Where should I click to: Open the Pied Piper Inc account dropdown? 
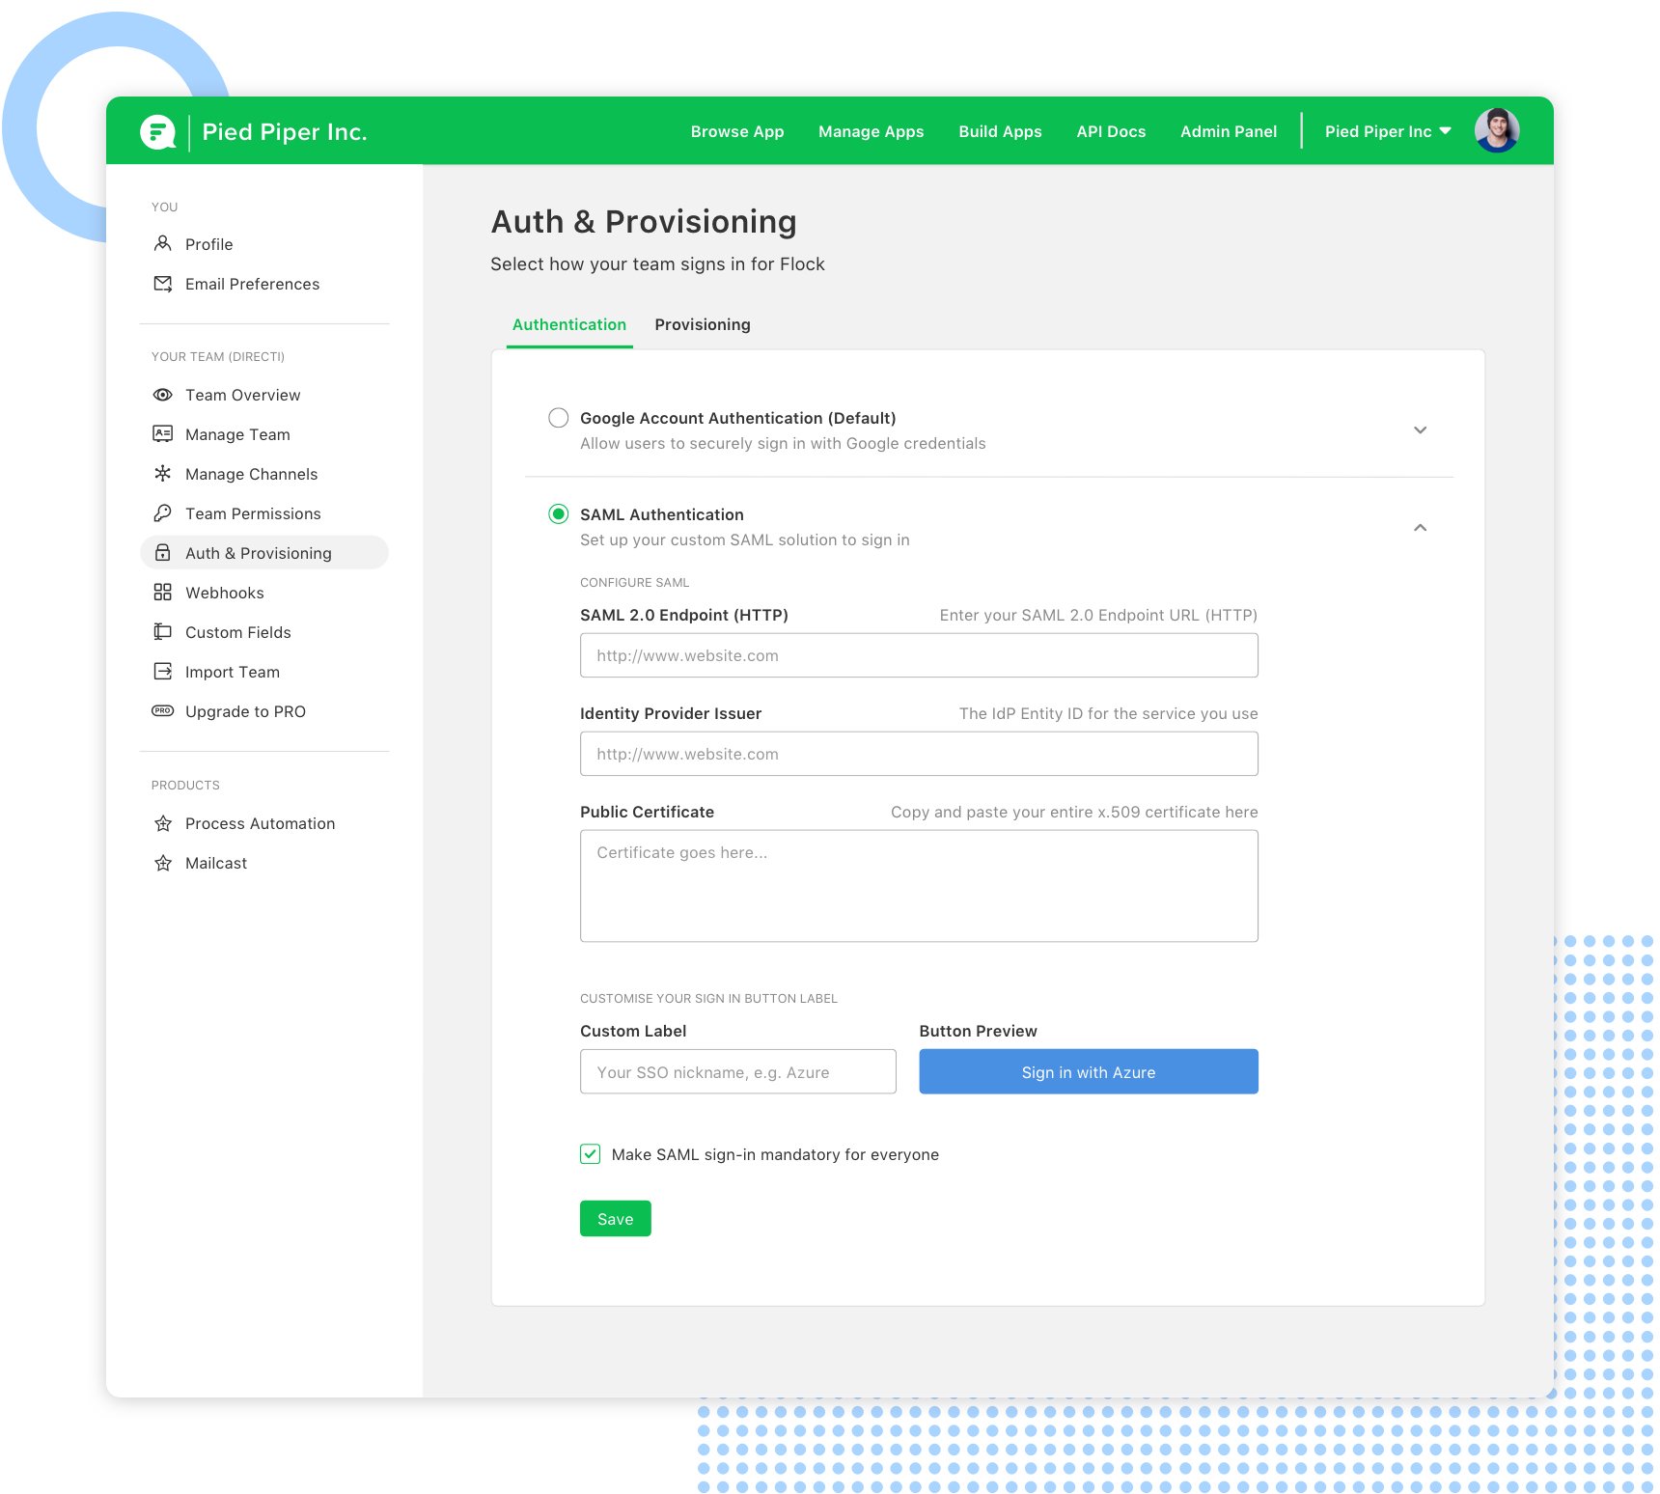pos(1388,130)
